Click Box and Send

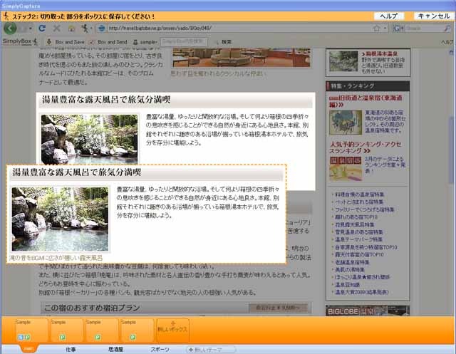108,42
